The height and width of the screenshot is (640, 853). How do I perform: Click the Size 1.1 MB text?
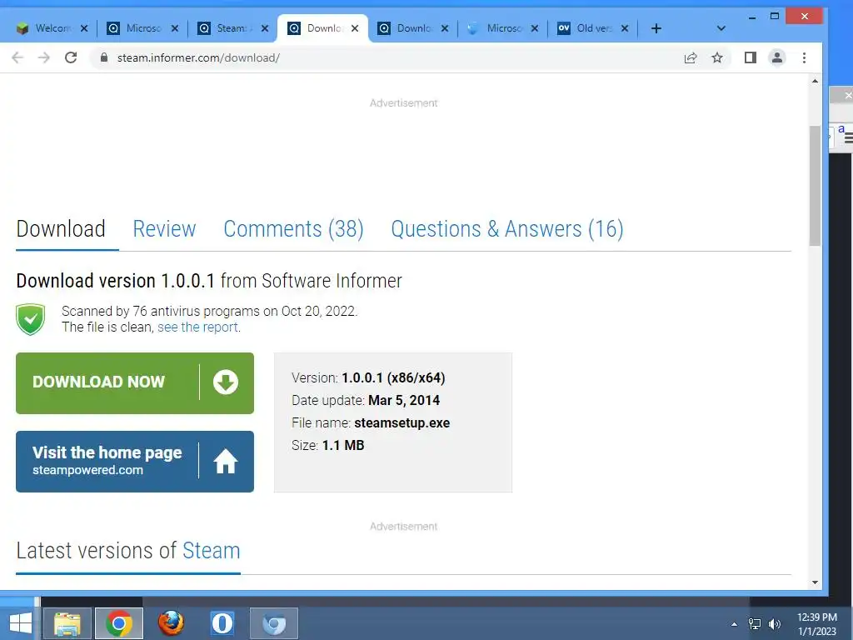click(x=328, y=445)
